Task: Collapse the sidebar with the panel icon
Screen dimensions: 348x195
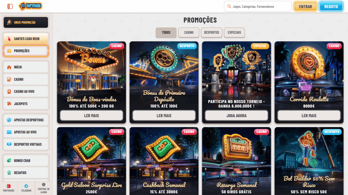Action: (10, 6)
